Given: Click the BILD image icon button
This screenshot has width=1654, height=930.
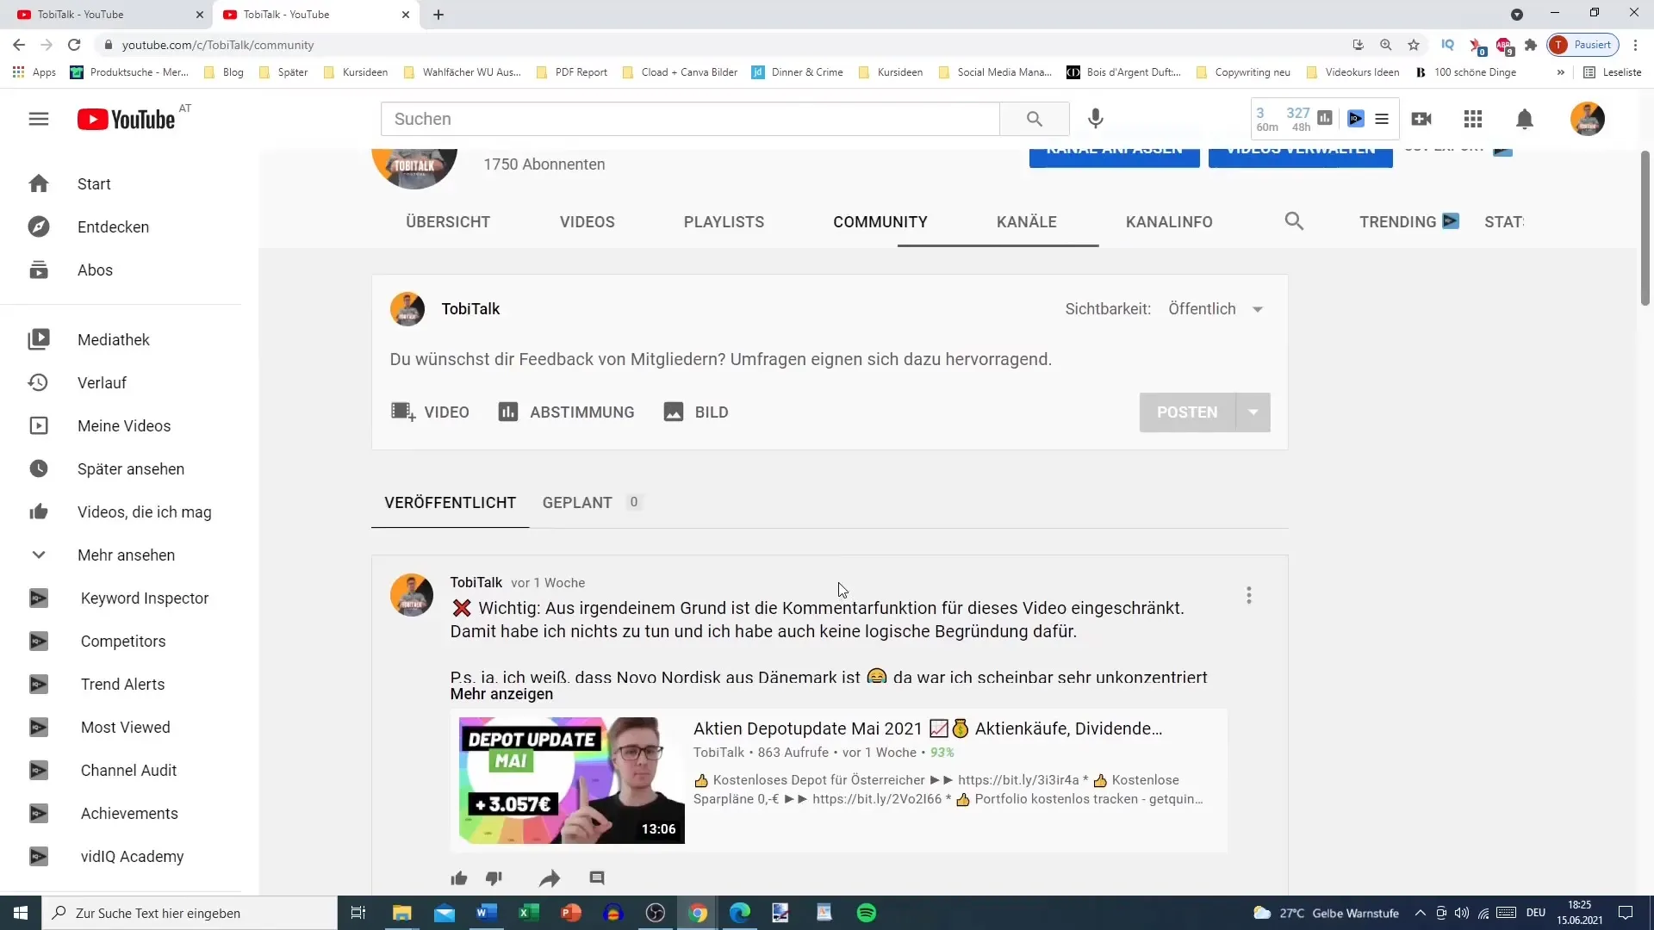Looking at the screenshot, I should coord(675,412).
